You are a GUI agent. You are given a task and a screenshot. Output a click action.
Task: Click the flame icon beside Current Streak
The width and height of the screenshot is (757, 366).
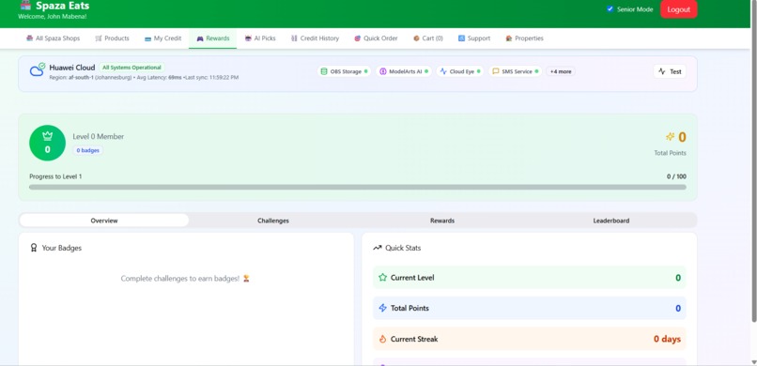click(383, 339)
